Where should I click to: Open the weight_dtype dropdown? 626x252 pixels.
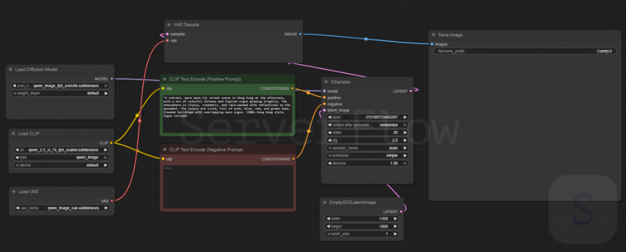[x=61, y=93]
